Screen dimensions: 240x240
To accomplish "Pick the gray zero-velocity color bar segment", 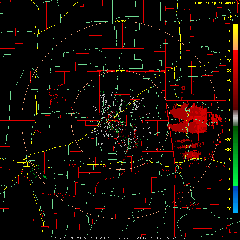I will pyautogui.click(x=235, y=118).
